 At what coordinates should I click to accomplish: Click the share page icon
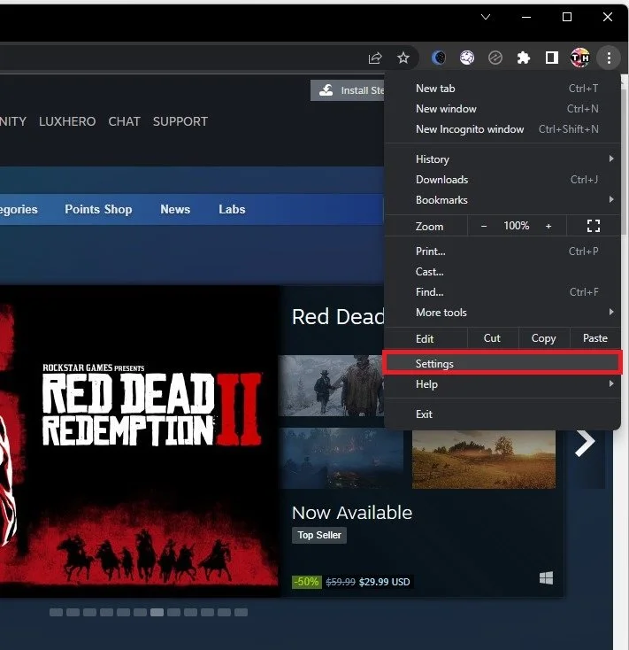[375, 58]
